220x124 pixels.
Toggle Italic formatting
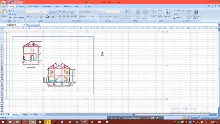[32, 17]
